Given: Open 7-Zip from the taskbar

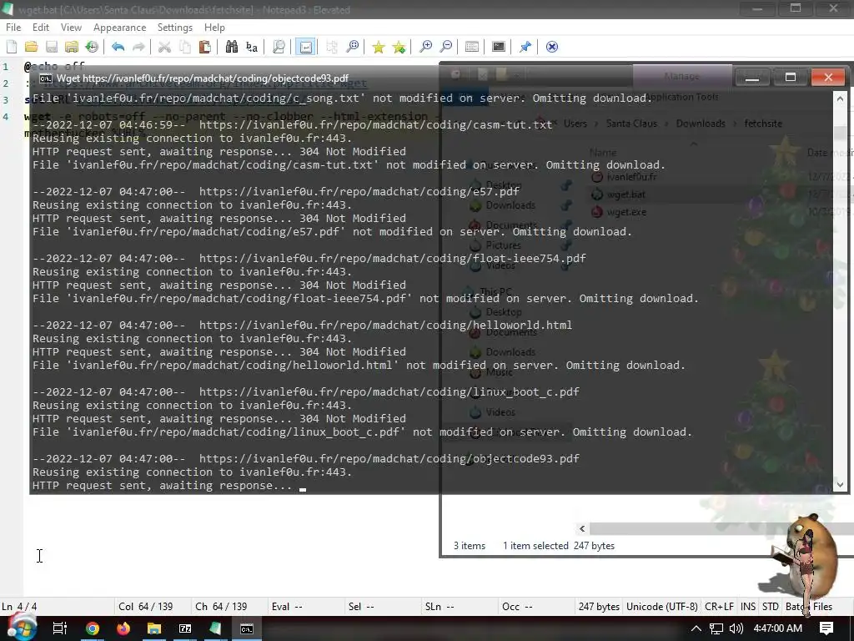Looking at the screenshot, I should pyautogui.click(x=185, y=628).
